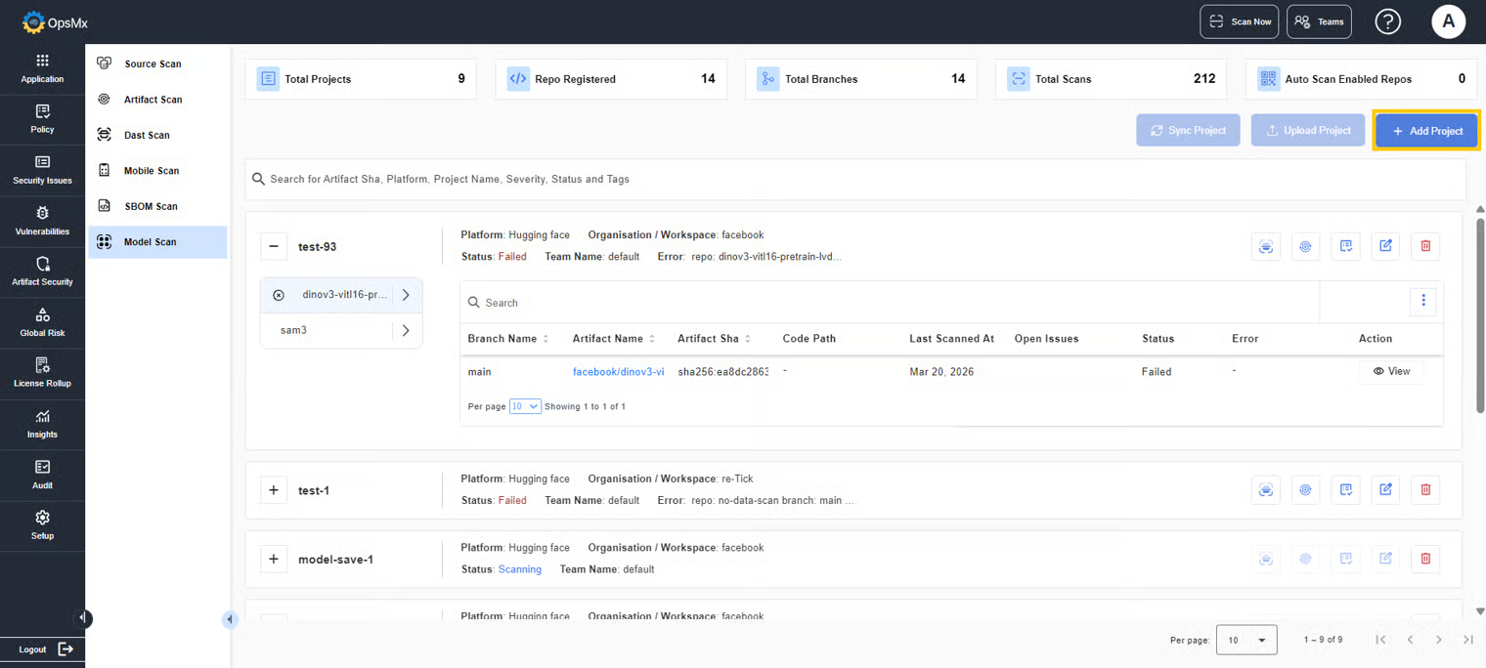Open the facebook/dinov3 artifact link
Screen dimensions: 1486x668
click(618, 372)
